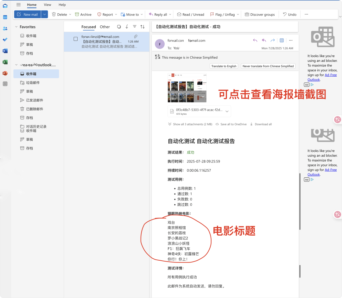This screenshot has height=298, width=342.
Task: Open message more actions ellipsis
Action: [x=291, y=40]
